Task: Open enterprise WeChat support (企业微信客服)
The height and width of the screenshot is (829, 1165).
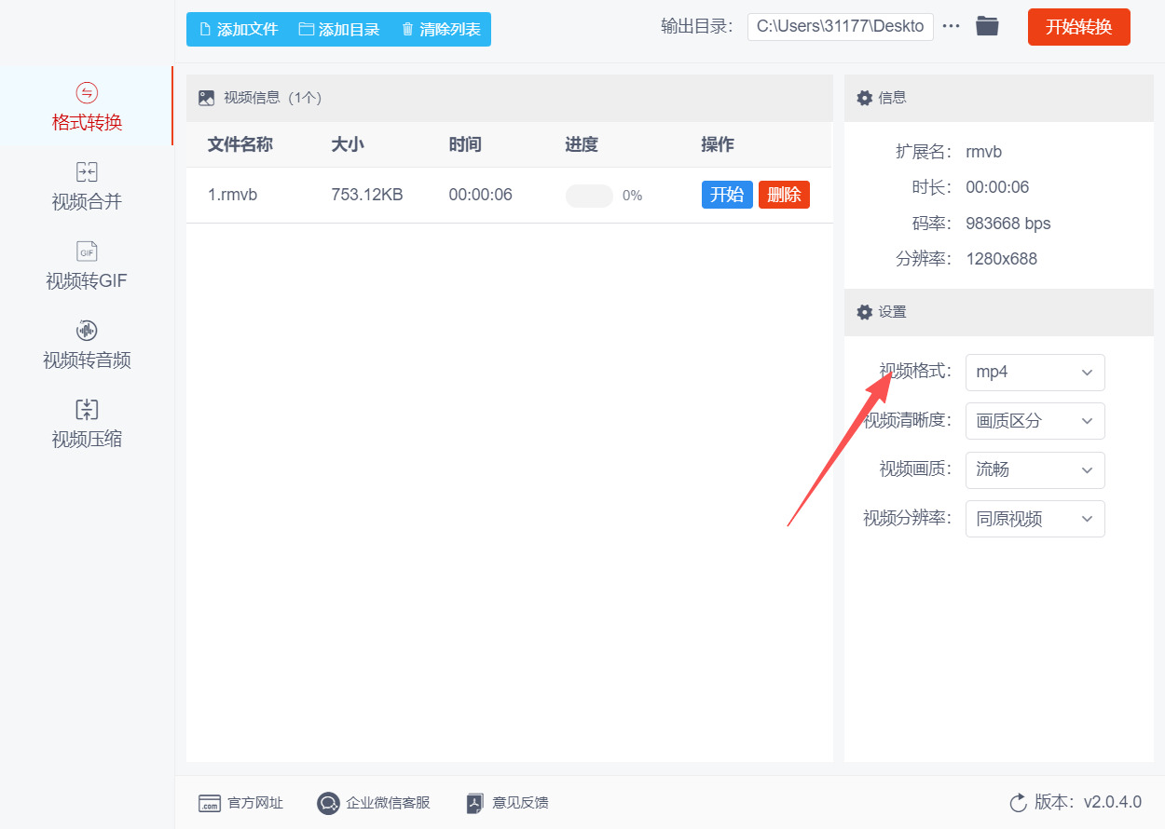Action: click(x=375, y=803)
